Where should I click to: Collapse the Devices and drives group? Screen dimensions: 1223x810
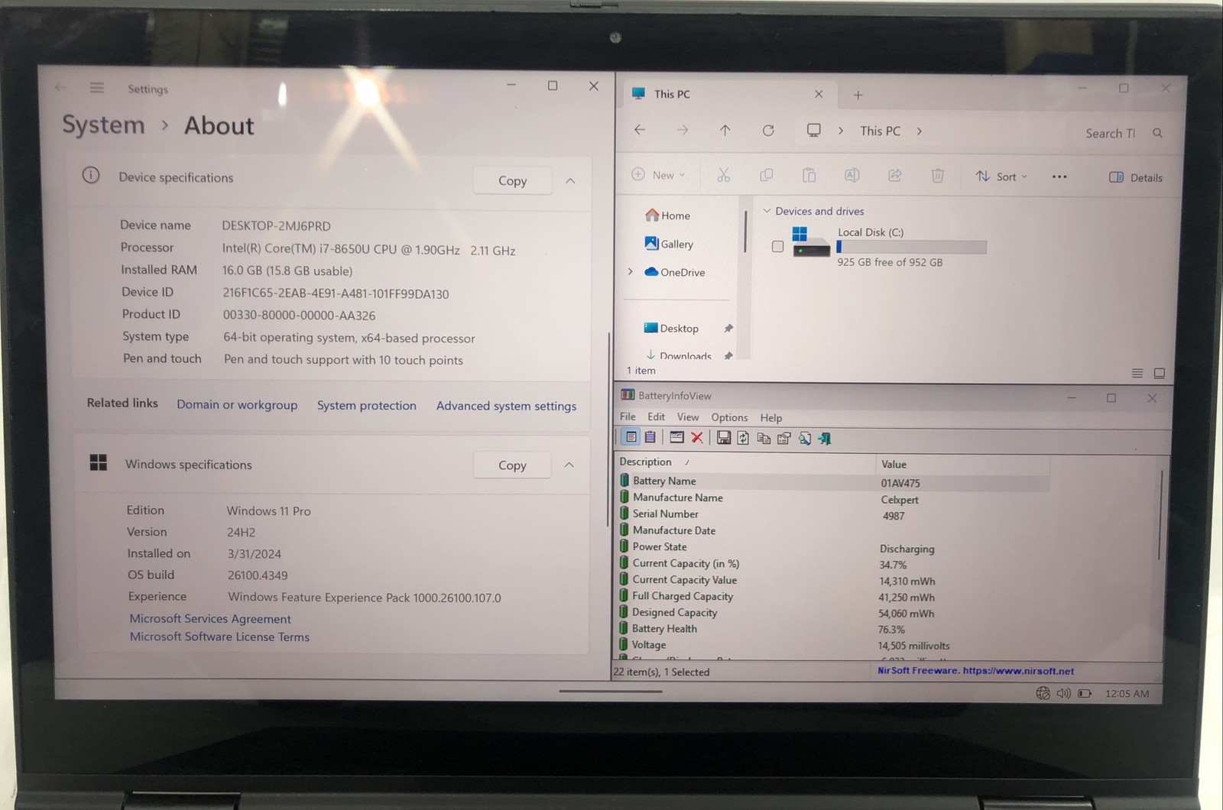767,211
